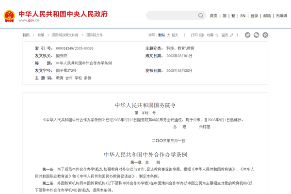This screenshot has width=291, height=194.
Task: Click the date 二〇〇三年三月一日
Action: click(x=168, y=141)
